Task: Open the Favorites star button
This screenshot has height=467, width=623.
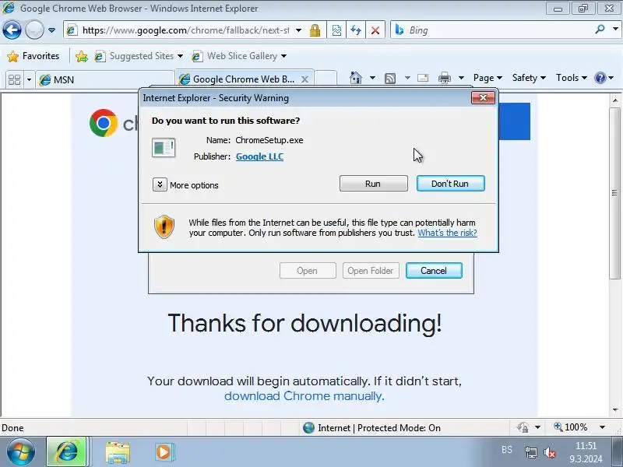Action: click(x=33, y=56)
